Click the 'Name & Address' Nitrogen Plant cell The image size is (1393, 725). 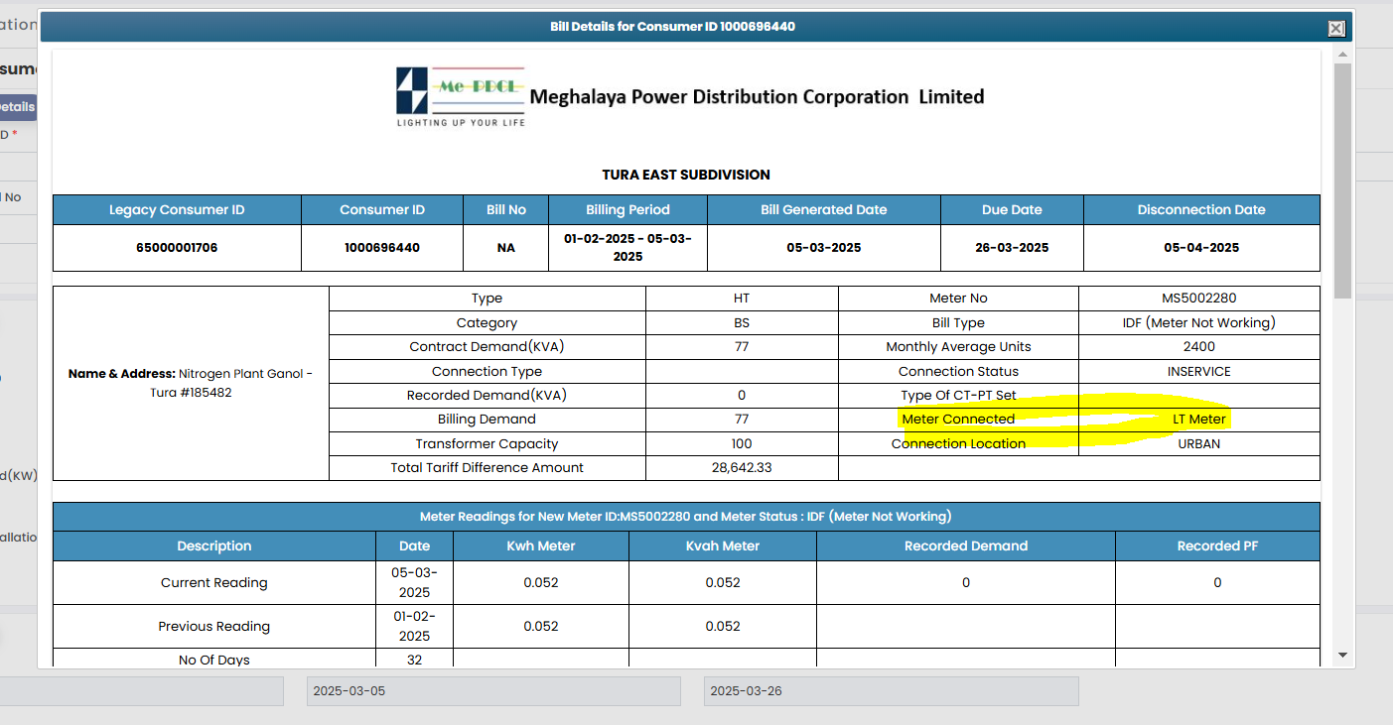(191, 383)
